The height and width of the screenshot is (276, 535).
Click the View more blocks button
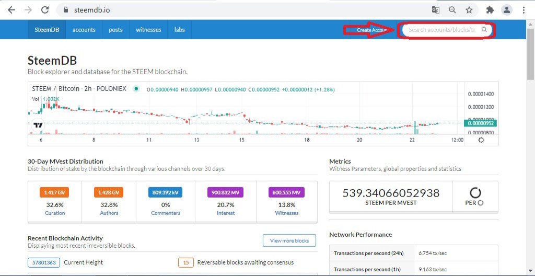coord(289,240)
